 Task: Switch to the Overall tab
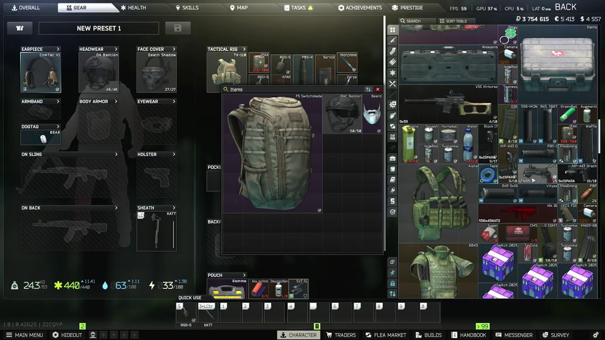[x=26, y=8]
